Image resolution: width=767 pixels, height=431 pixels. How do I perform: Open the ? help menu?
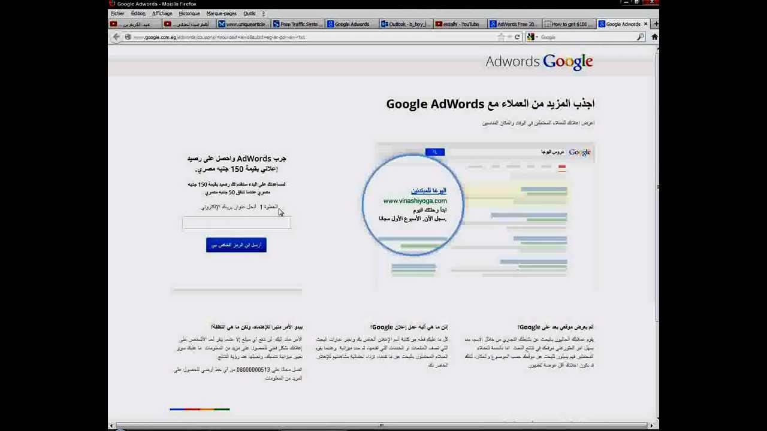coord(263,13)
